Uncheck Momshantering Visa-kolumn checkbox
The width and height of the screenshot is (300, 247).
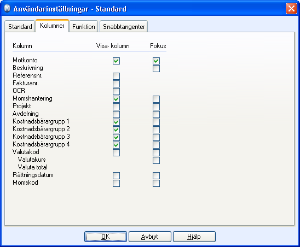point(116,99)
